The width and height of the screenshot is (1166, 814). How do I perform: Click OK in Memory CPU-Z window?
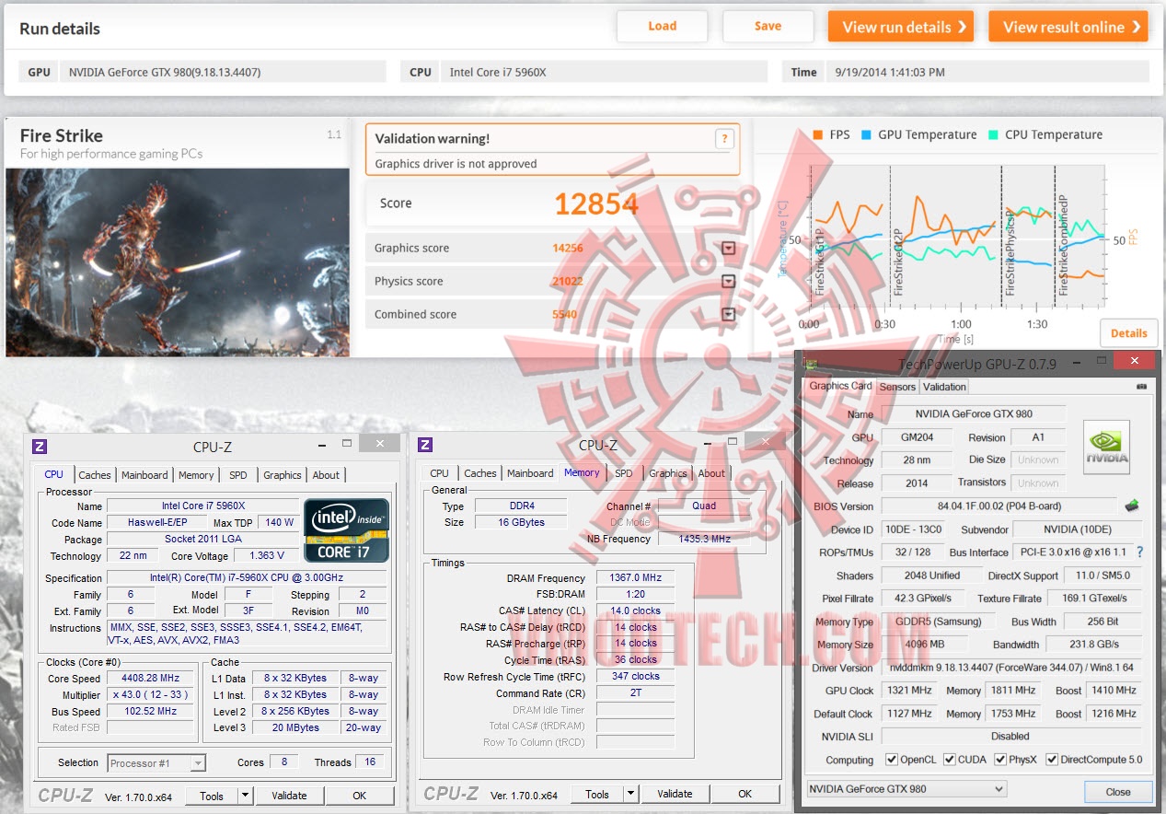(745, 794)
